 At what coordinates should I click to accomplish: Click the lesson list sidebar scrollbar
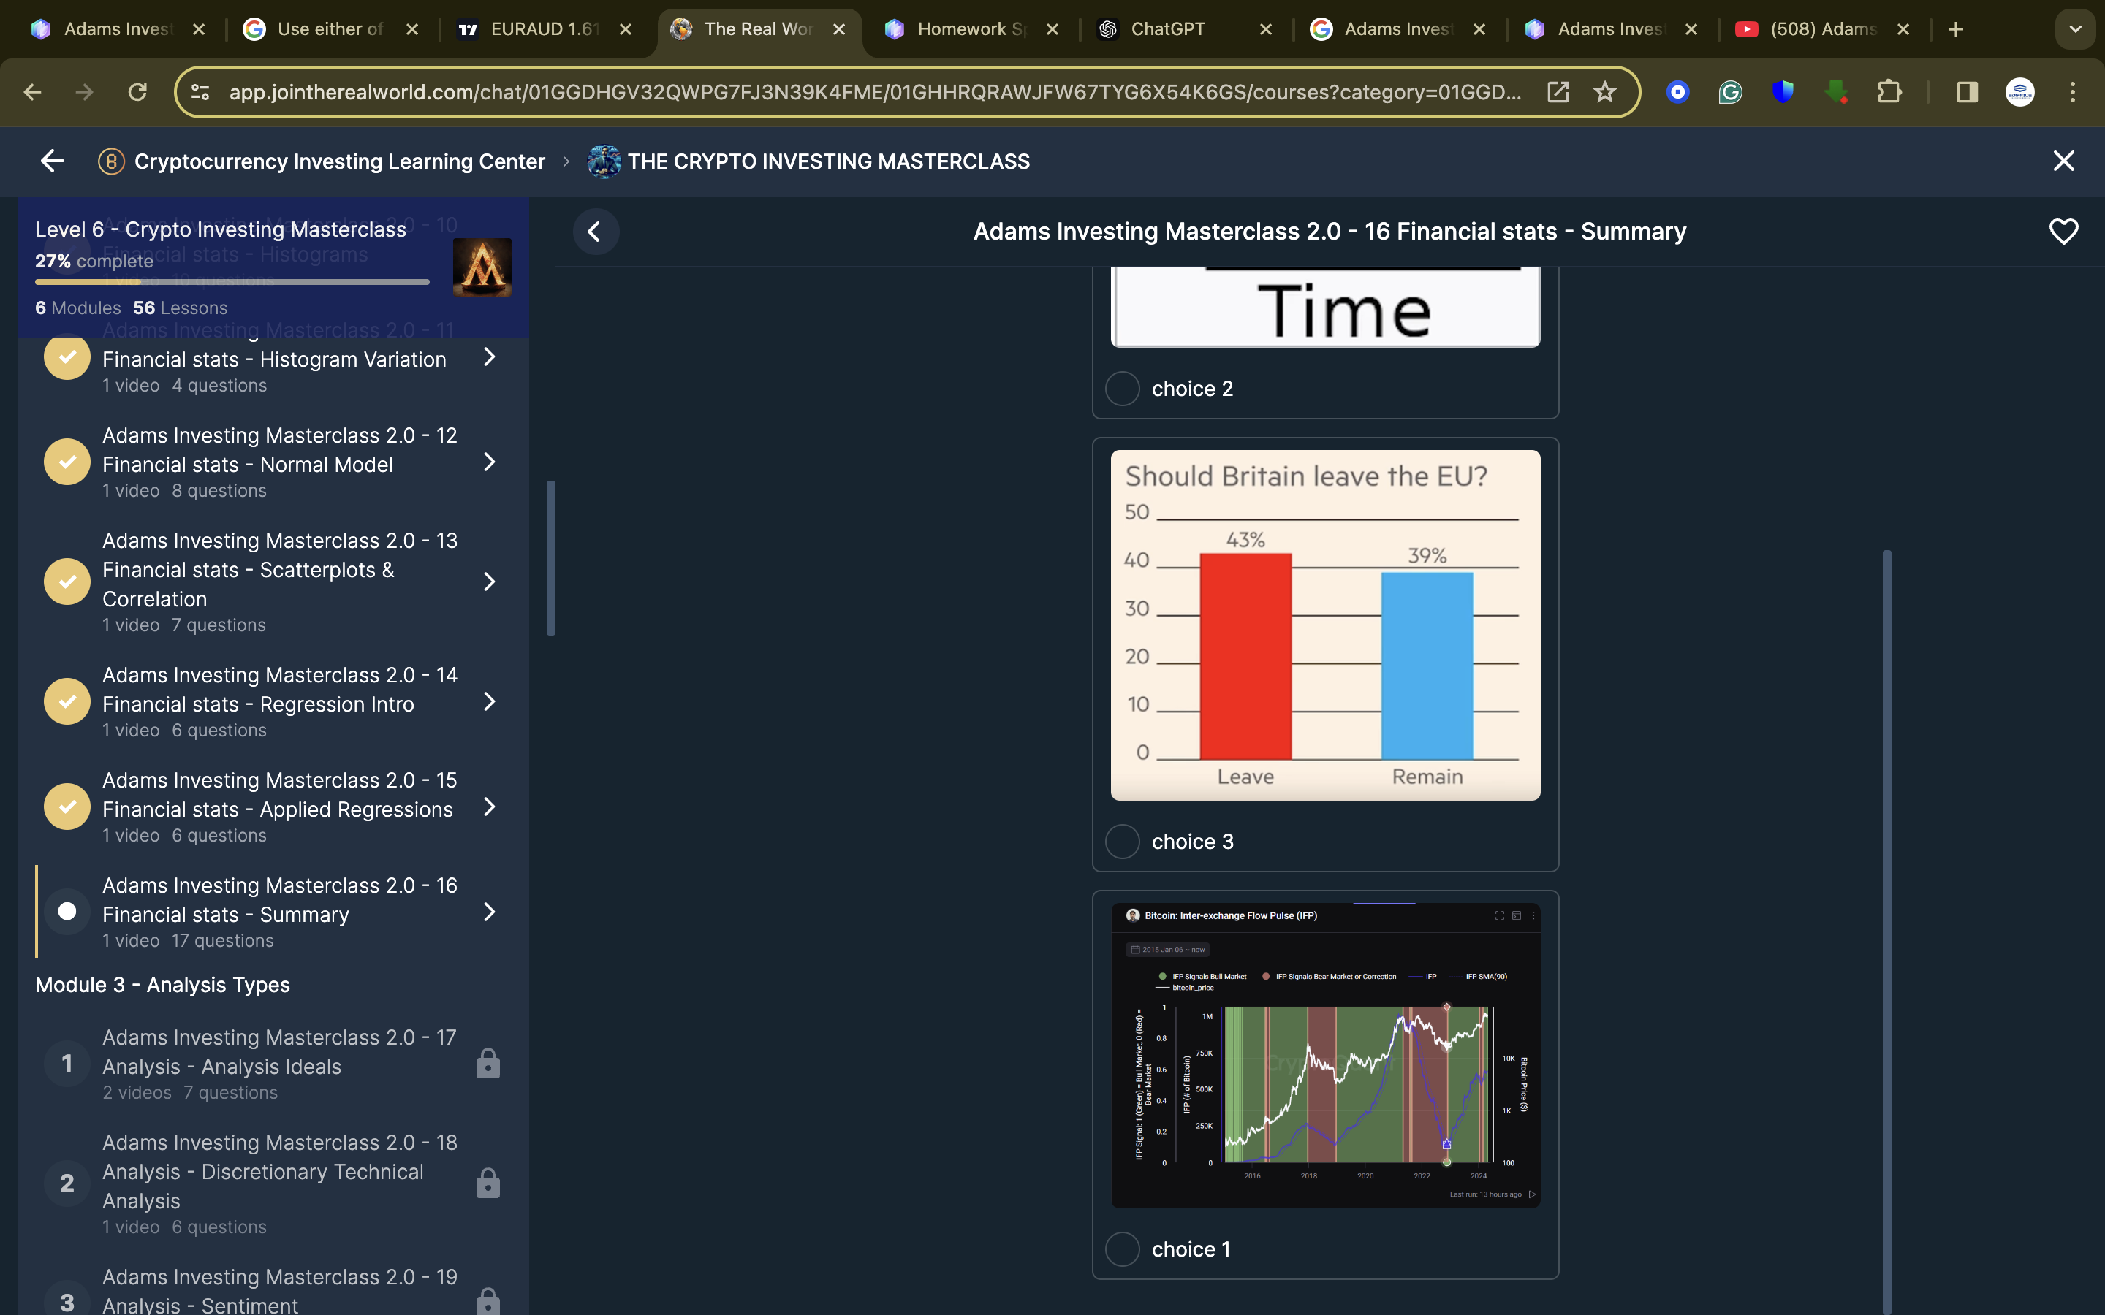(x=550, y=557)
